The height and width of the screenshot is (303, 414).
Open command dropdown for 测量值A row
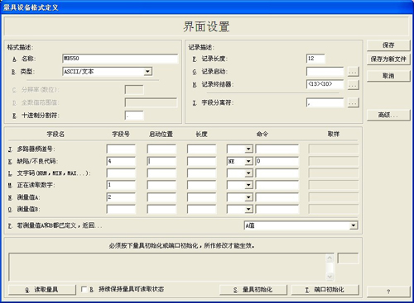tap(248, 197)
